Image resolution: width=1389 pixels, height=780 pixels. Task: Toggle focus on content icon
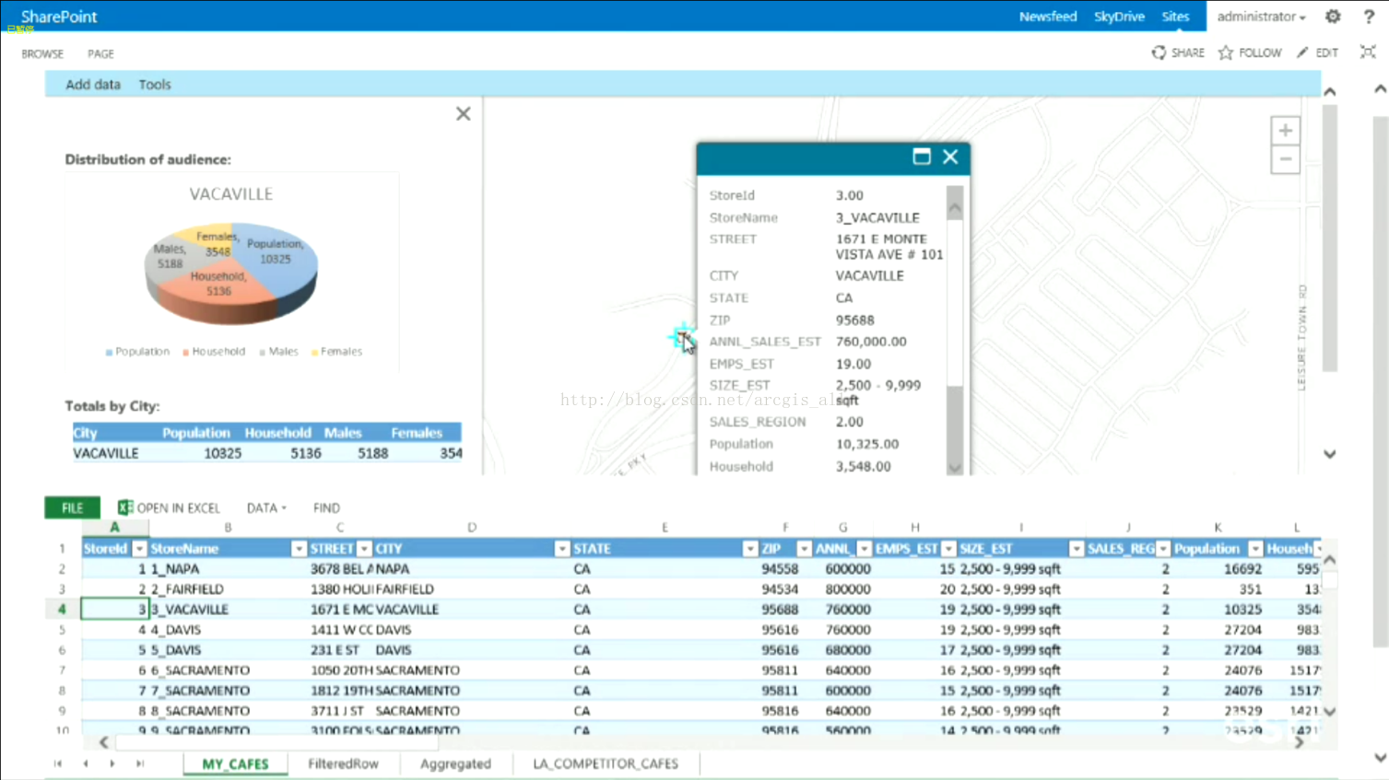coord(1368,52)
